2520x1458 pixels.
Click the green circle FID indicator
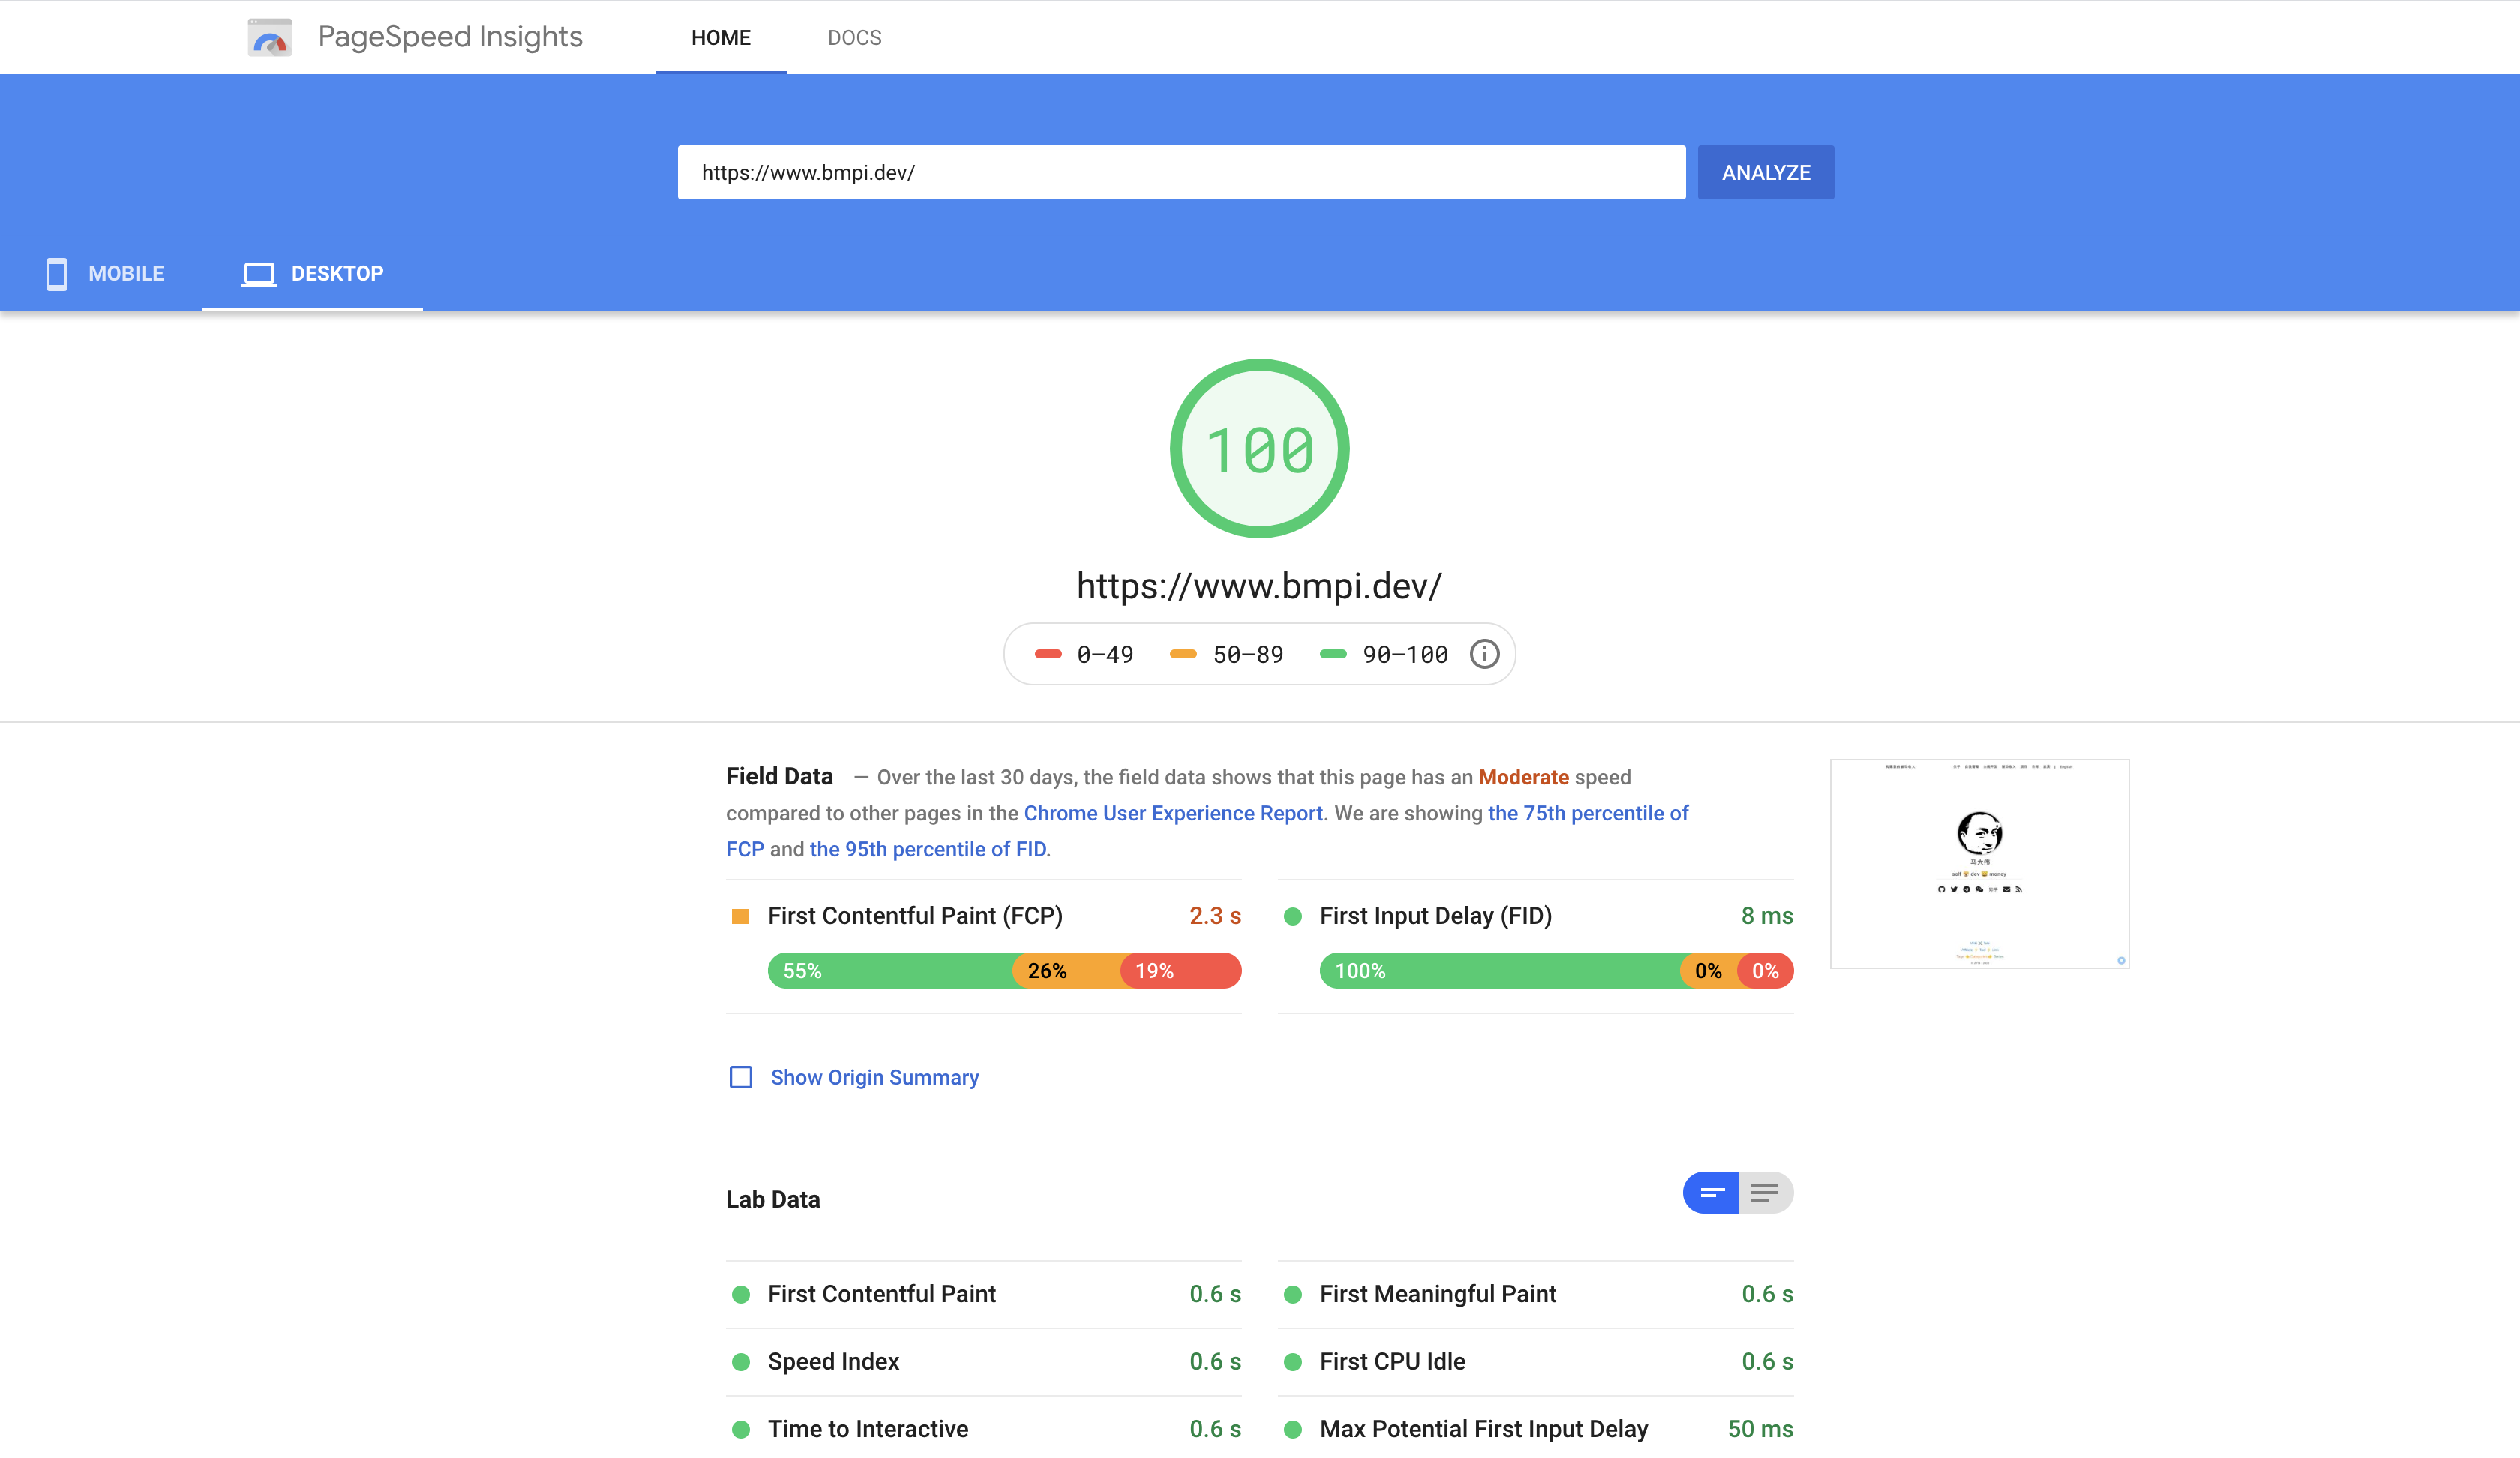(1292, 916)
